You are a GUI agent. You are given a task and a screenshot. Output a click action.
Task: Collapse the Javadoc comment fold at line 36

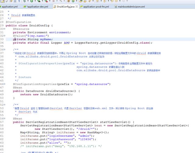pyautogui.click(x=5, y=49)
